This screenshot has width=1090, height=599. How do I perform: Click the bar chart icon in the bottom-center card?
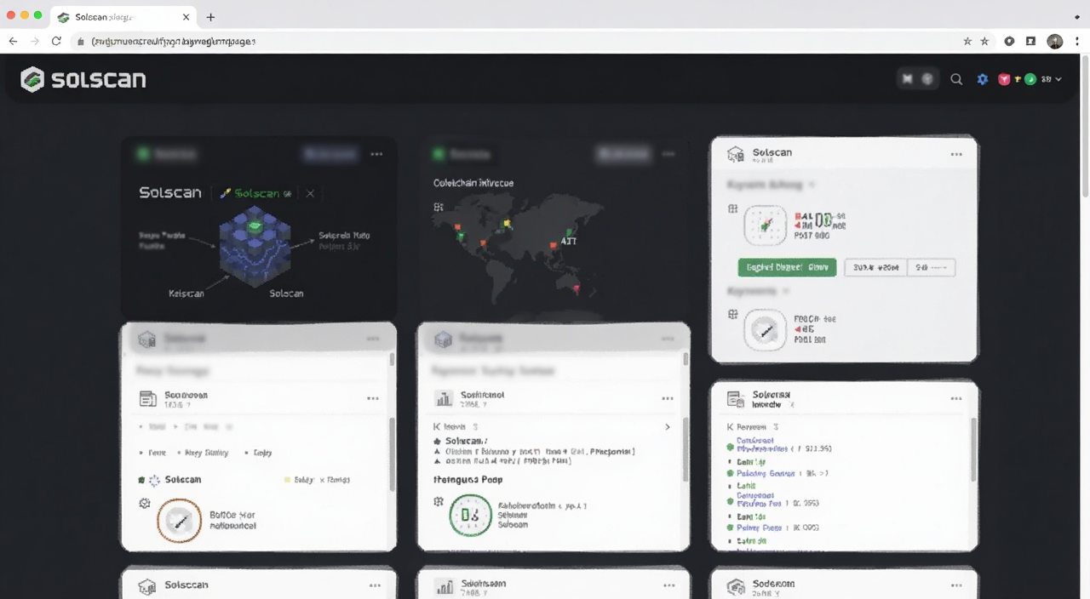443,585
